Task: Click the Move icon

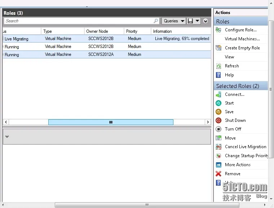Action: point(218,138)
